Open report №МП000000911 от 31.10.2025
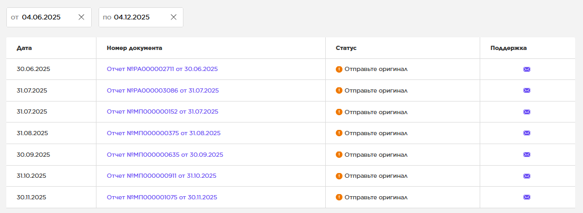This screenshot has height=213, width=583. [161, 176]
